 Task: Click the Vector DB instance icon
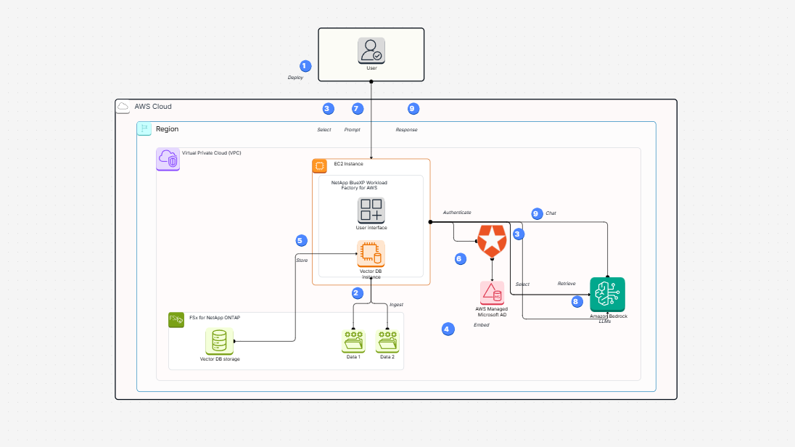371,254
